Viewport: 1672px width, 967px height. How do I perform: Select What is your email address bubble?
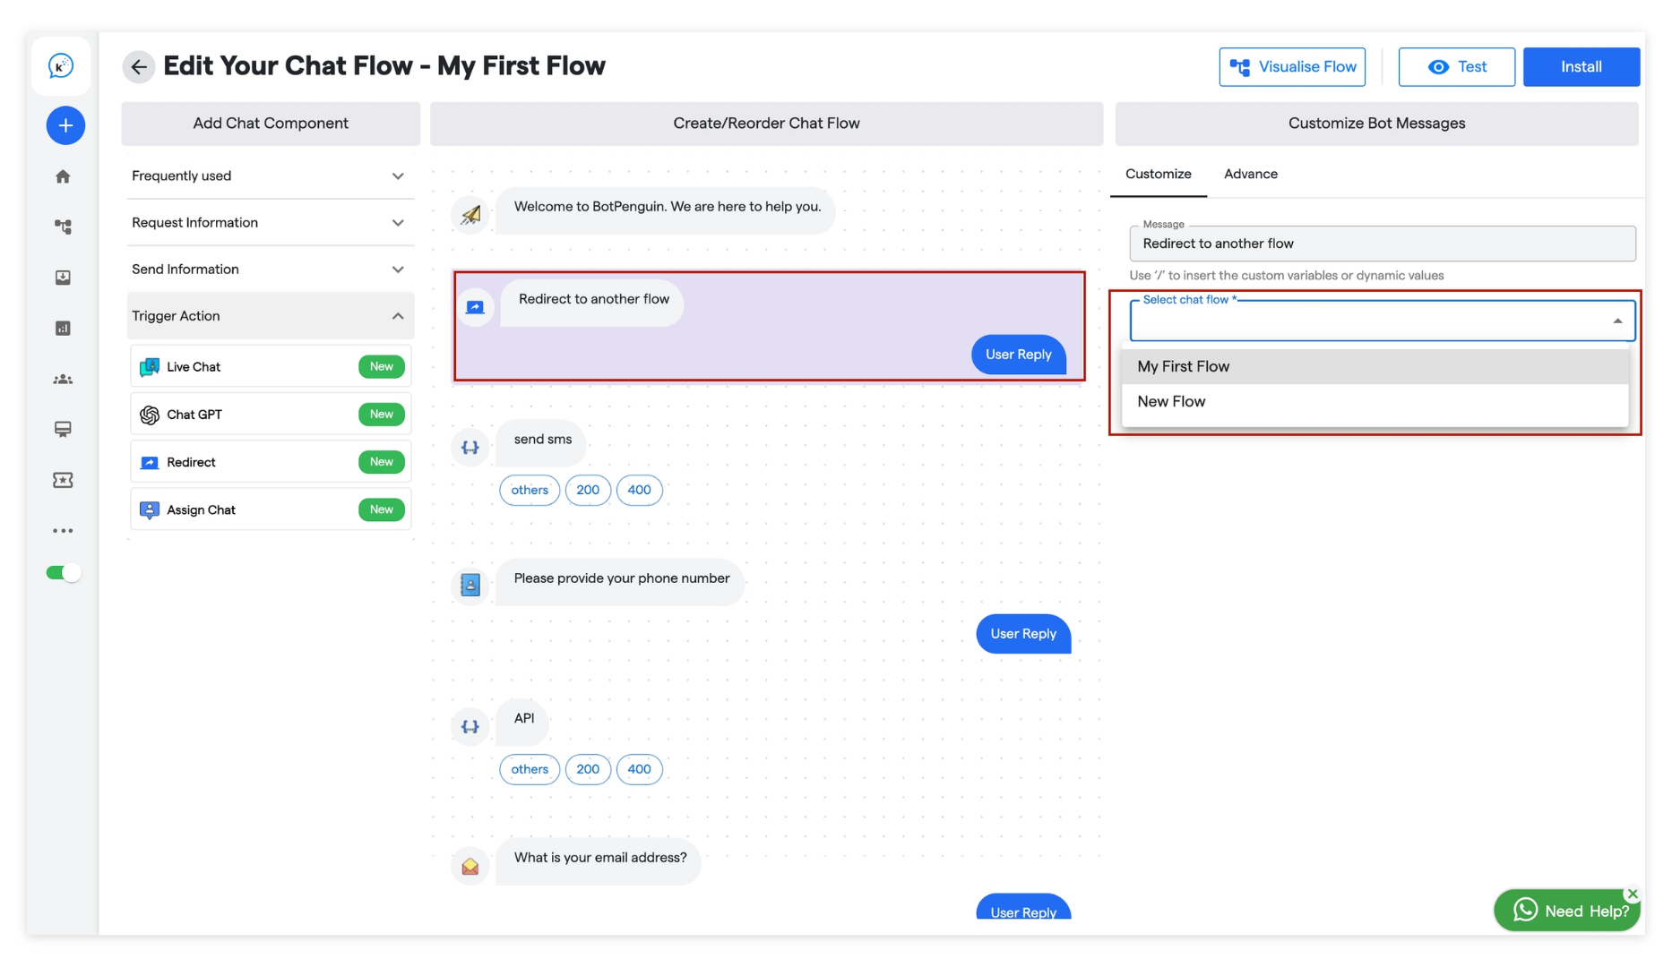click(599, 861)
